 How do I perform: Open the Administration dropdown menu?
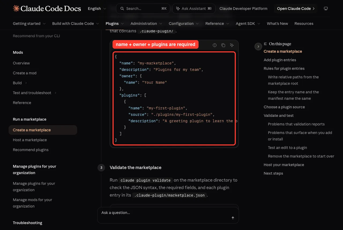[146, 24]
